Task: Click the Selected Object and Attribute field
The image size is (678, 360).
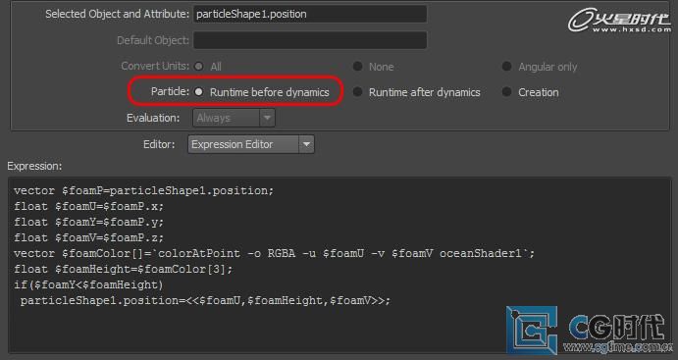Action: (x=310, y=14)
